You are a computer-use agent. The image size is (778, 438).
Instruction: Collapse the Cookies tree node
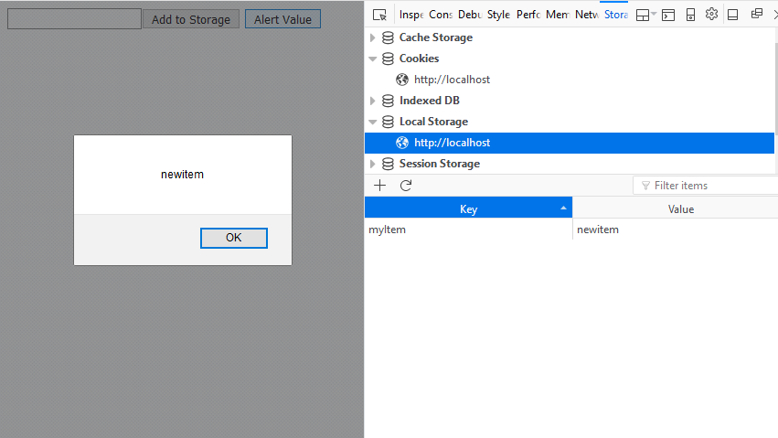click(373, 59)
